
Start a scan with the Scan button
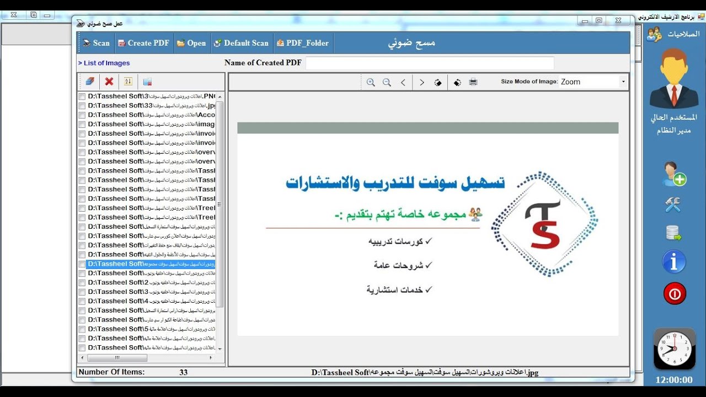96,43
